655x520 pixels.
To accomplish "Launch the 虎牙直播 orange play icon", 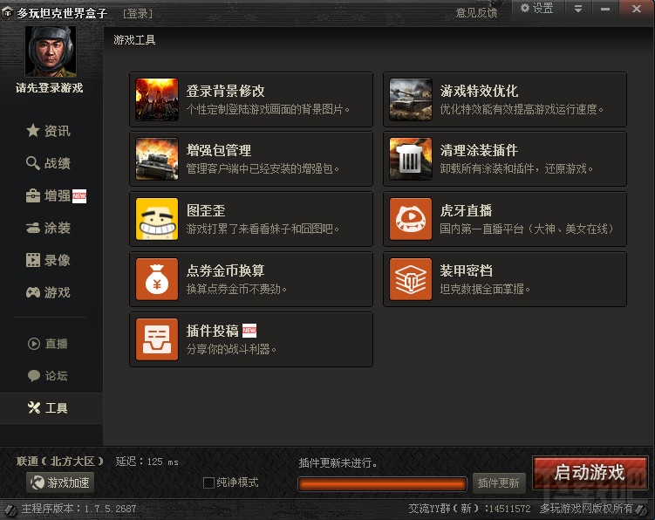I will tap(411, 219).
